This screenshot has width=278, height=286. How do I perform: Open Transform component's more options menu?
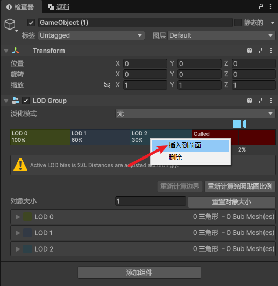pyautogui.click(x=271, y=51)
